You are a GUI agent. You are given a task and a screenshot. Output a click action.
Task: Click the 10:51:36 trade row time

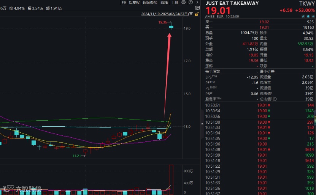click(x=213, y=189)
